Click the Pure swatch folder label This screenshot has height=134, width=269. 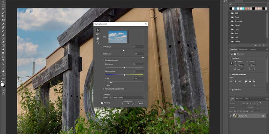[236, 34]
